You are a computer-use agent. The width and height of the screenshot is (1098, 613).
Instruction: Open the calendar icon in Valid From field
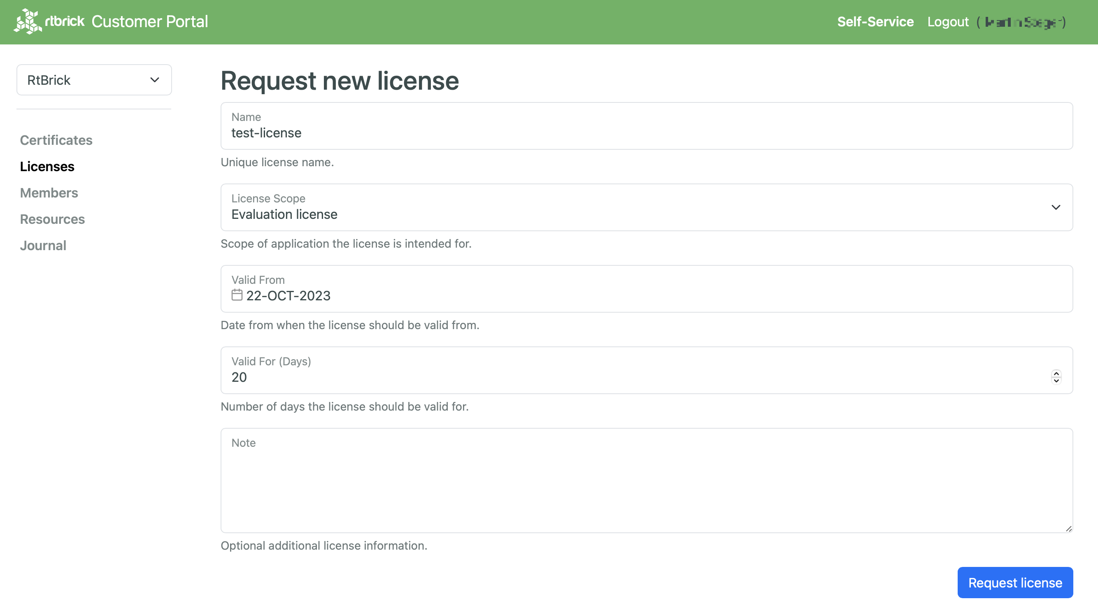[237, 295]
